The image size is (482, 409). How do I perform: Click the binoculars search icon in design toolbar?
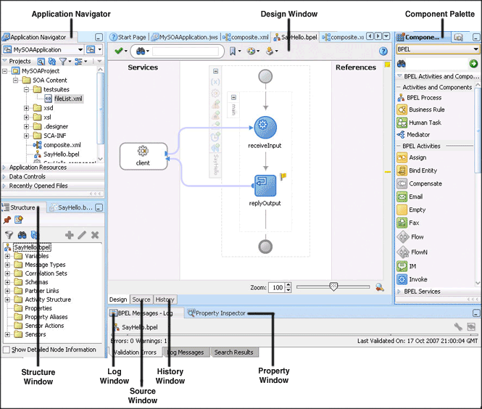140,51
